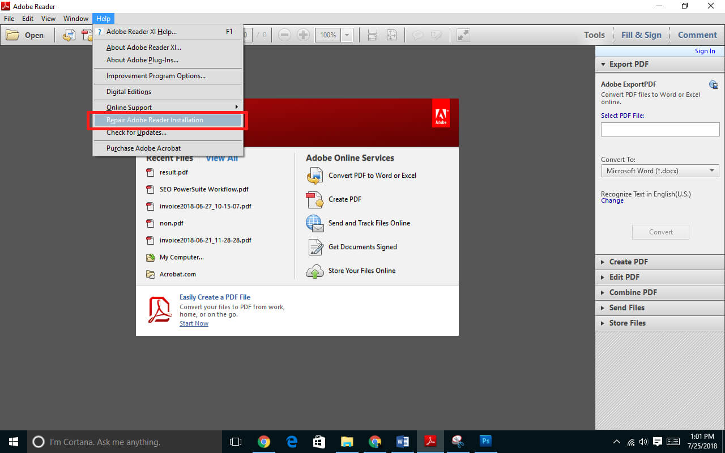
Task: Select Digital Editions from Help menu
Action: click(168, 92)
